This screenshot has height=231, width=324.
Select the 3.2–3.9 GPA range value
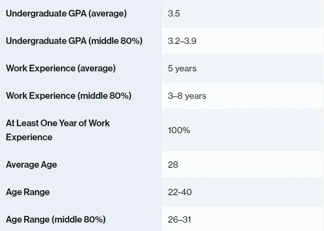tap(182, 41)
